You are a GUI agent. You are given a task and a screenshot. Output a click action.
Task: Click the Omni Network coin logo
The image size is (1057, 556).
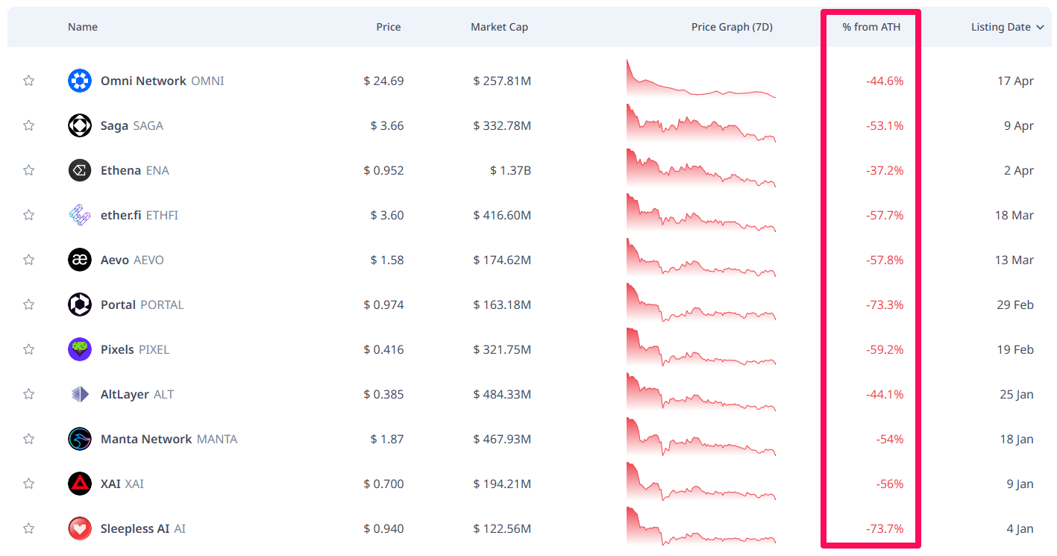80,81
